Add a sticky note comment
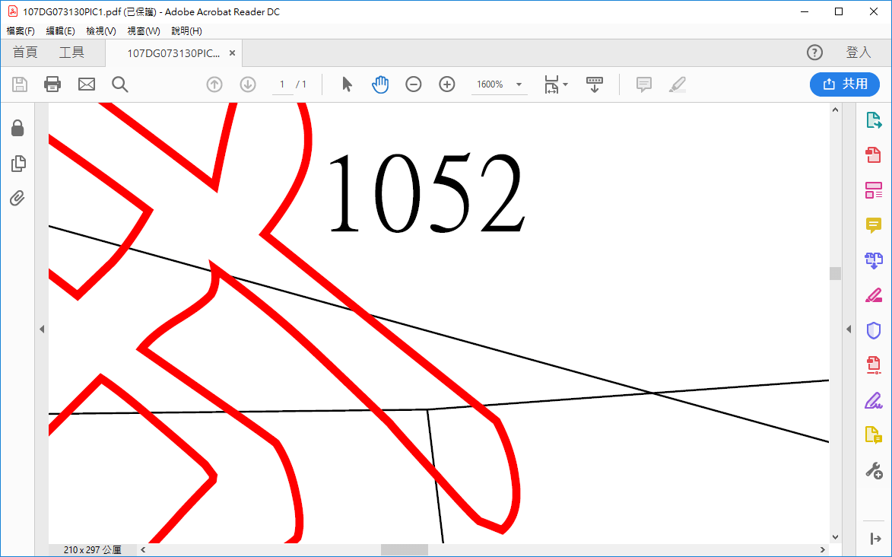This screenshot has height=557, width=892. [643, 84]
